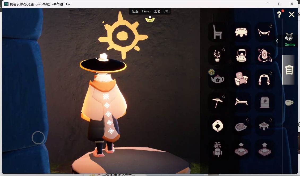Image resolution: width=300 pixels, height=176 pixels.
Task: Open the teacup category icon
Action: point(289,103)
